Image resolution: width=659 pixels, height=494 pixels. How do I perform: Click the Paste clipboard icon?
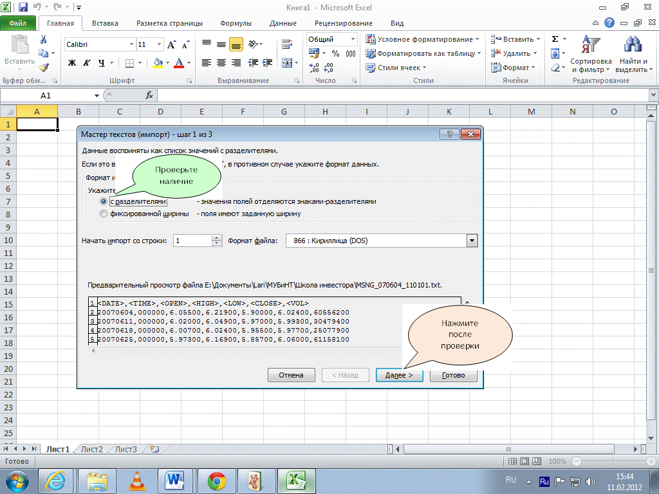click(x=19, y=44)
